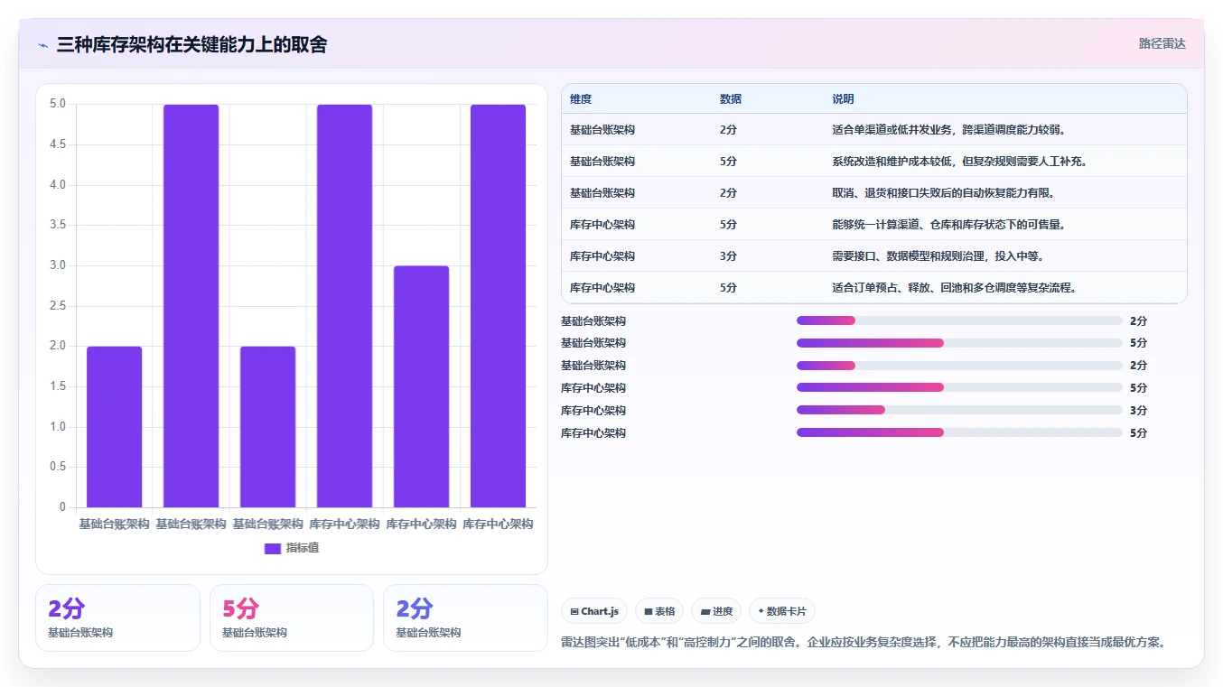1223x687 pixels.
Task: Select row 适合订单预占、释放、回池和多仓调度
Action: pyautogui.click(x=873, y=287)
